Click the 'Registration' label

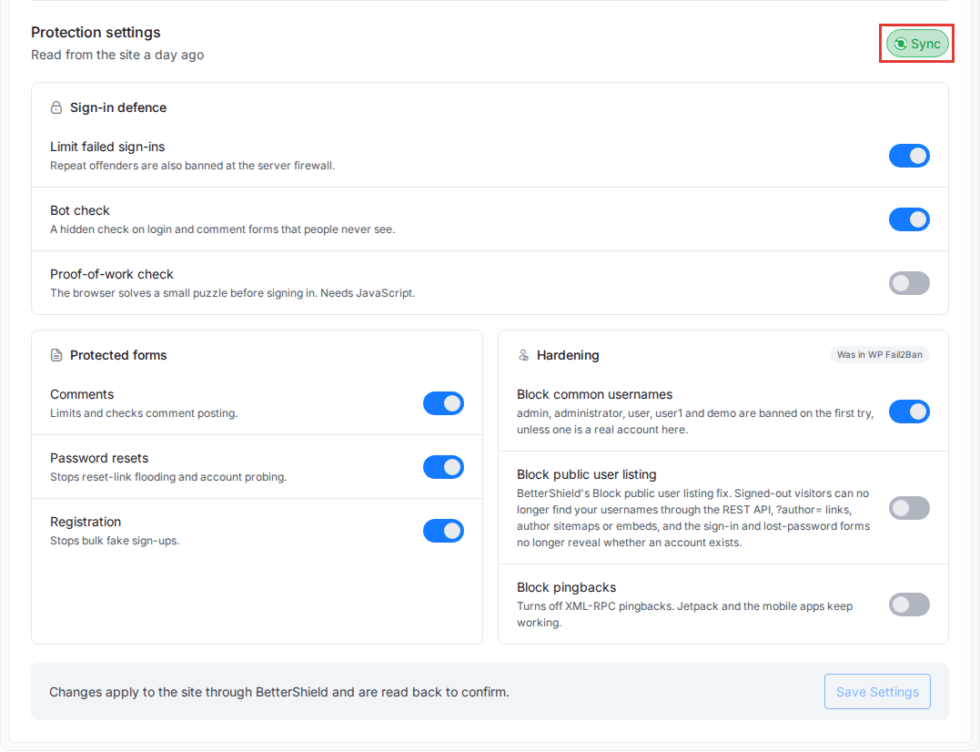86,522
